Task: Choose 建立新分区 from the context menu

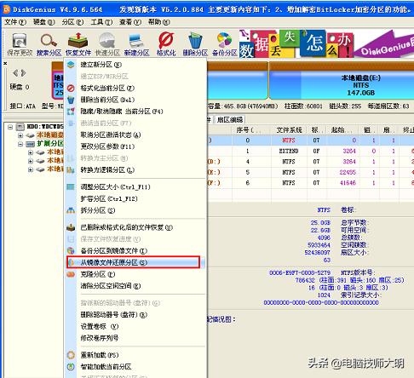Action: tap(135, 65)
